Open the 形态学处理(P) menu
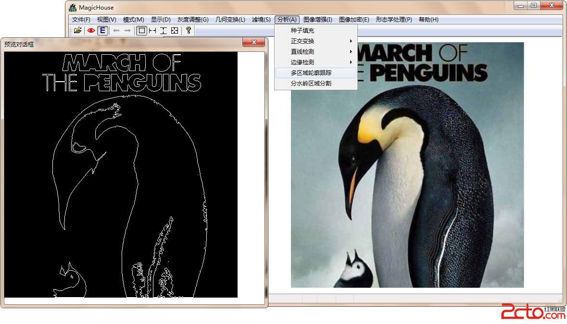Image resolution: width=567 pixels, height=324 pixels. 394,20
